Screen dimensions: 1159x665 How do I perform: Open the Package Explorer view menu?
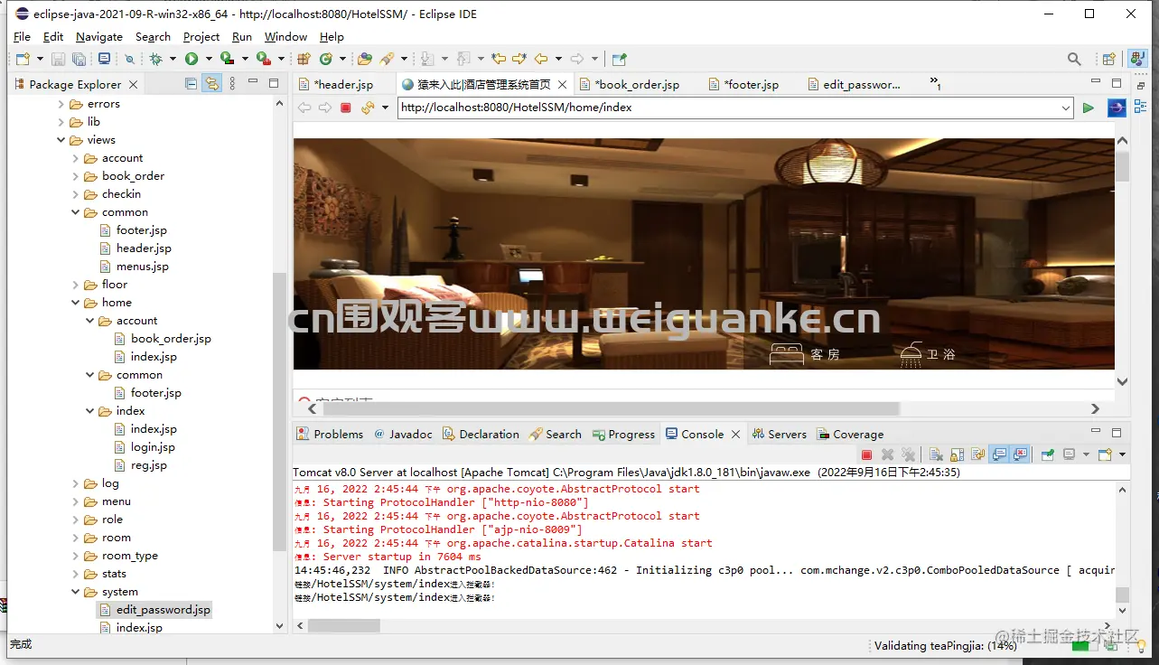232,83
